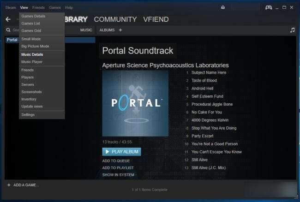Play track Android Hell
300x202 pixels.
pos(203,89)
